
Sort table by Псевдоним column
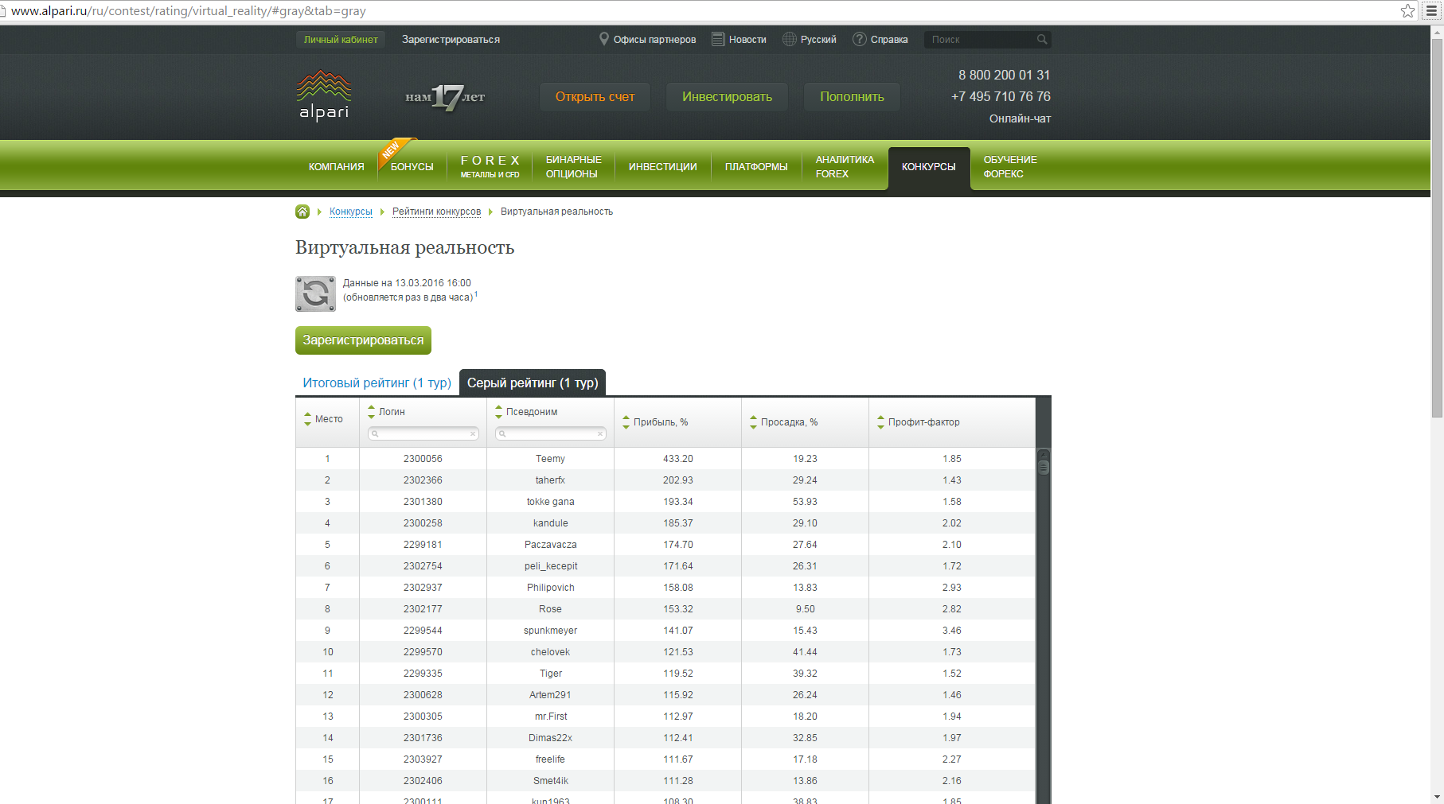(498, 411)
